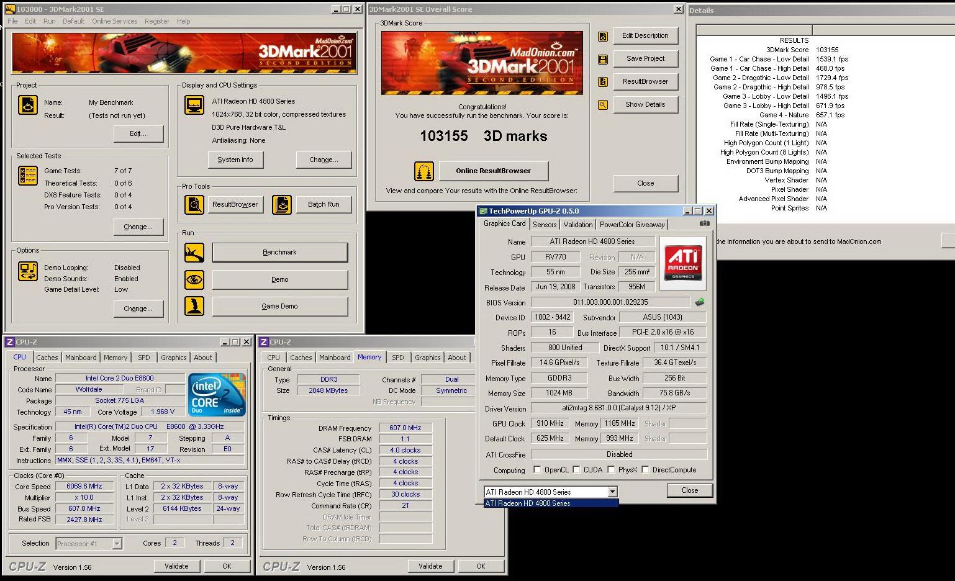Click the floppy icon beside Save Project

[x=602, y=59]
